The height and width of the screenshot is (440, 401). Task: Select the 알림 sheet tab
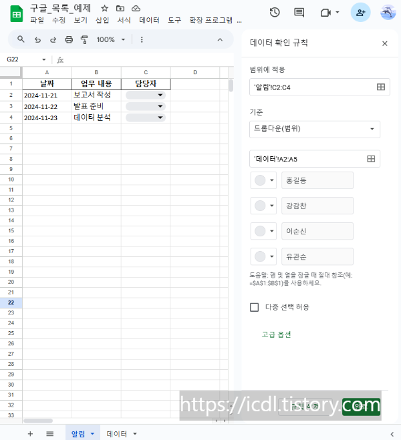[x=78, y=433]
